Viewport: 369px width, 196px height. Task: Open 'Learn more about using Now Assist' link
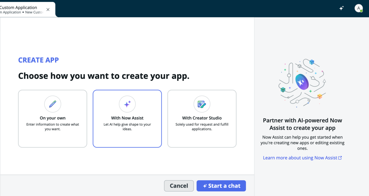302,158
